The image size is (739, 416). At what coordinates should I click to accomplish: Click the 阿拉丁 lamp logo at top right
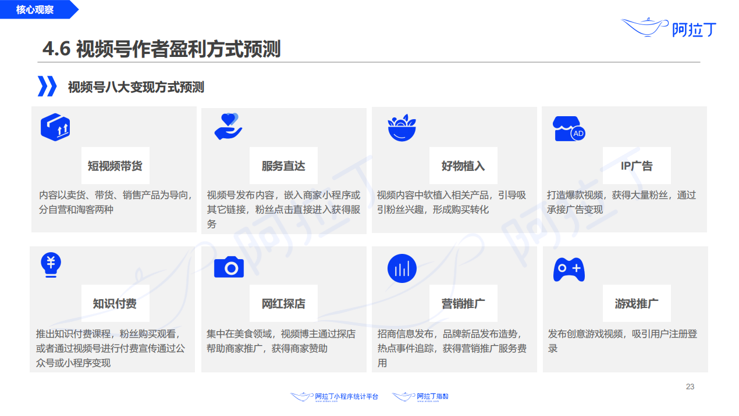click(669, 27)
